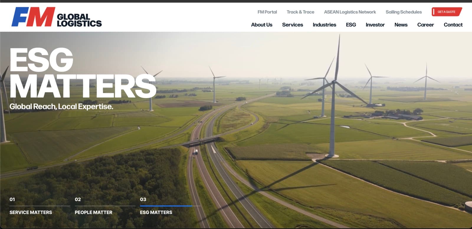
Task: Open the ASEAN Logistics Network link
Action: click(350, 12)
